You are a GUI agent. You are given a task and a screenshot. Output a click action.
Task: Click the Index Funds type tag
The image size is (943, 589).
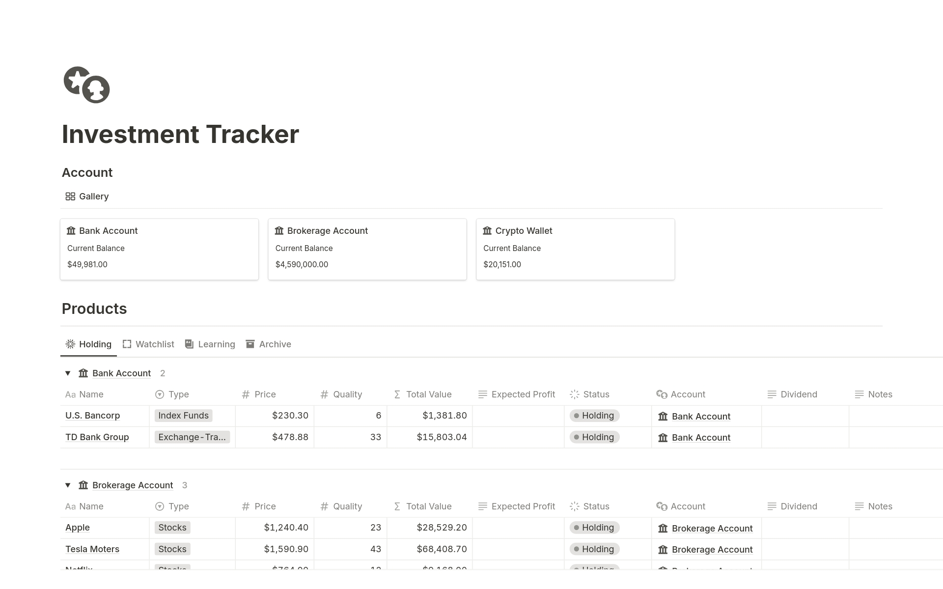tap(183, 416)
